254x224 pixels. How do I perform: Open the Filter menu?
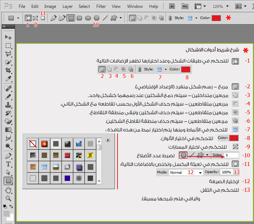click(x=101, y=6)
